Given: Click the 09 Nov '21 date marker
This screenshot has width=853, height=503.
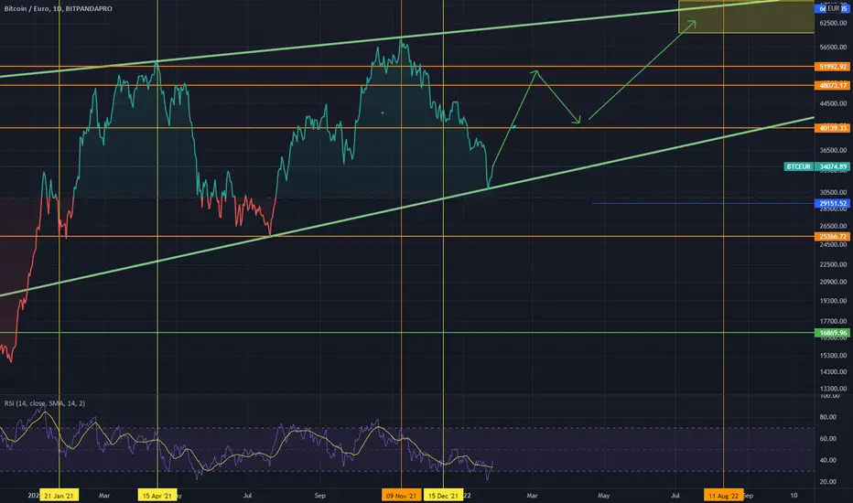Looking at the screenshot, I should tap(401, 496).
